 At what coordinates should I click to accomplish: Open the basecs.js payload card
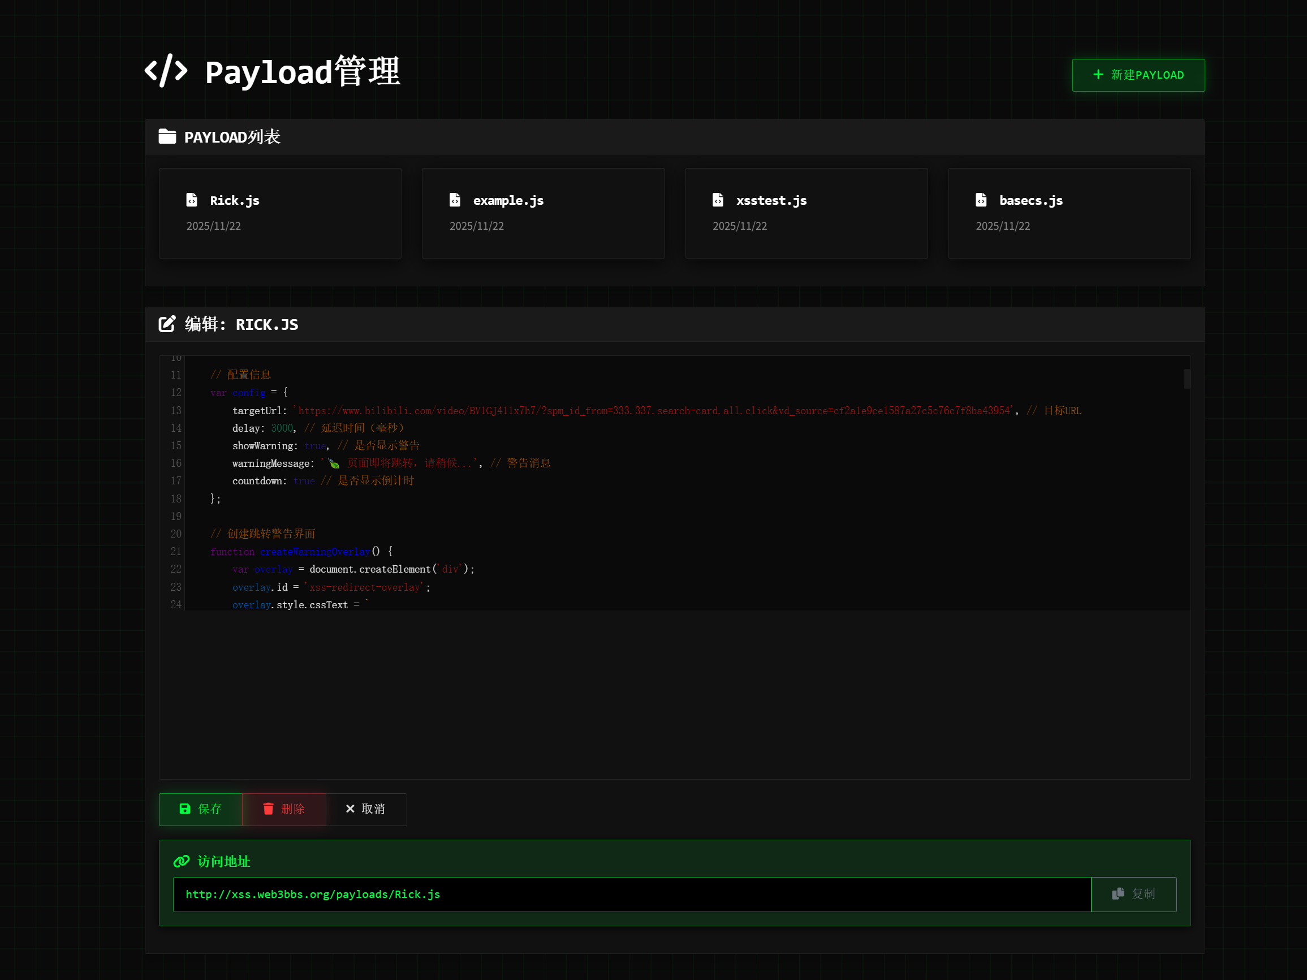click(1069, 213)
